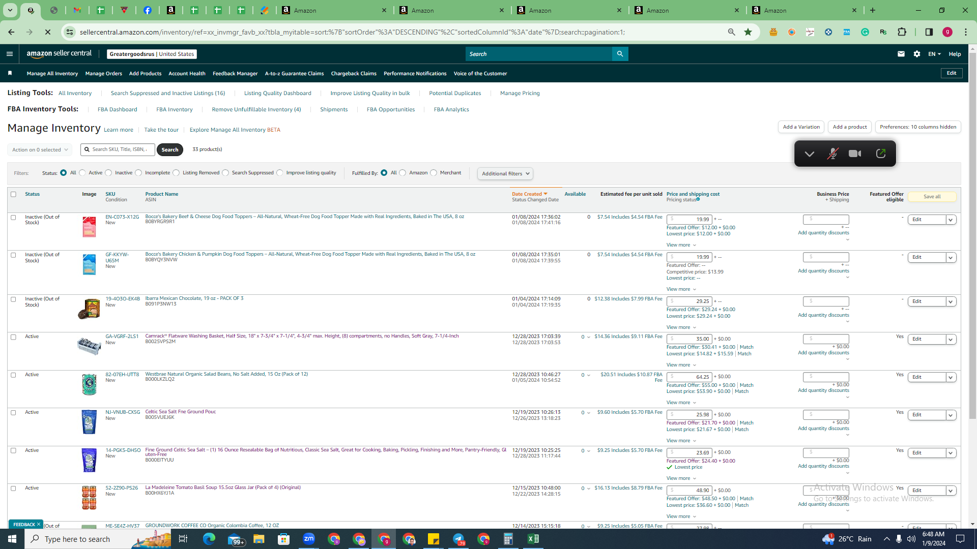Open Voice of the Customer menu item
This screenshot has height=549, width=977.
coord(480,74)
